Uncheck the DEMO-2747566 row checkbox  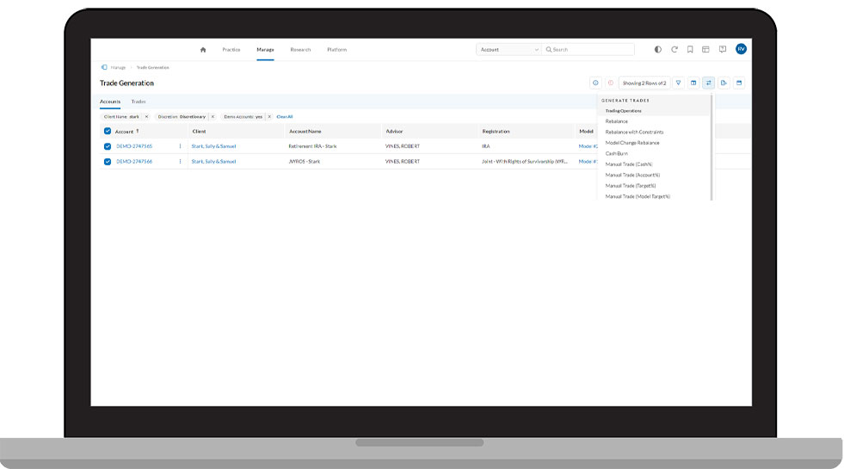click(x=108, y=162)
